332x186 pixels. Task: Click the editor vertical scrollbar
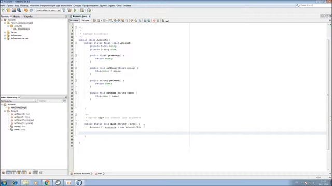pos(328,95)
